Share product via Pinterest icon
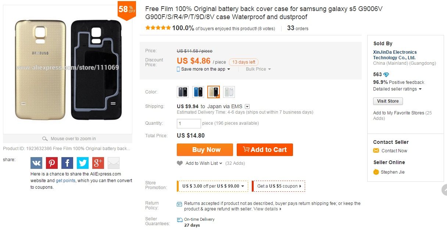This screenshot has width=447, height=234. (52, 163)
